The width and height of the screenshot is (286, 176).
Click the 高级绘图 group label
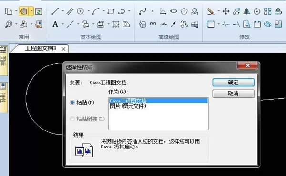169,37
